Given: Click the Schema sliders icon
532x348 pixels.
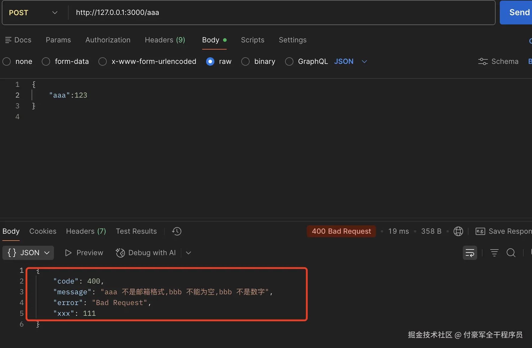Looking at the screenshot, I should [483, 61].
